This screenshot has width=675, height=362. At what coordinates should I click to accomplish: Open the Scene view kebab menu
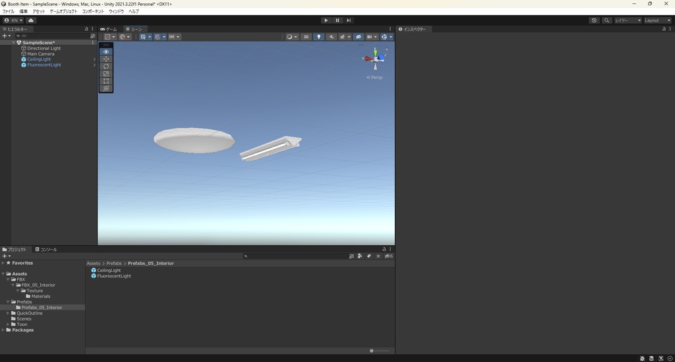[390, 29]
